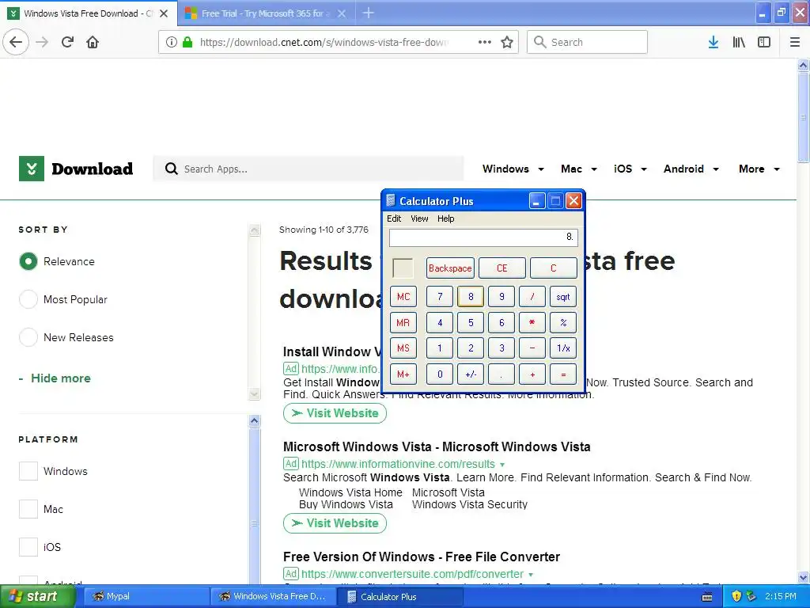
Task: Switch to Mypal taskbar item
Action: click(x=145, y=596)
